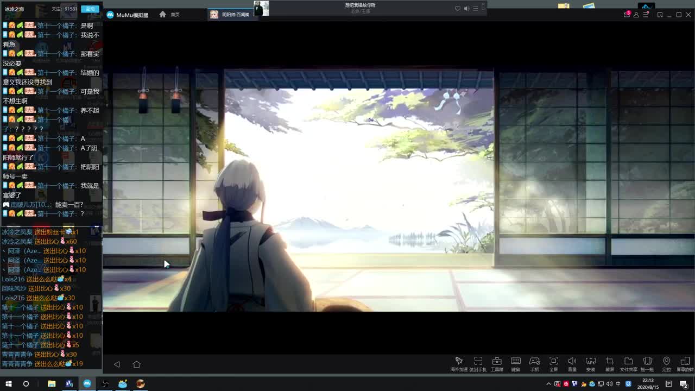Open MuMu user account icon

[x=636, y=15]
